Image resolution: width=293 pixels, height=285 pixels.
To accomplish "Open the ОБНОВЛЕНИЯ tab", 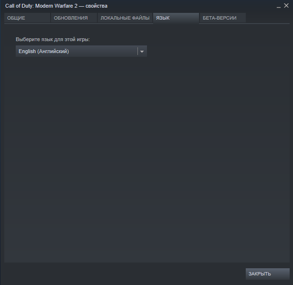I will pyautogui.click(x=74, y=18).
